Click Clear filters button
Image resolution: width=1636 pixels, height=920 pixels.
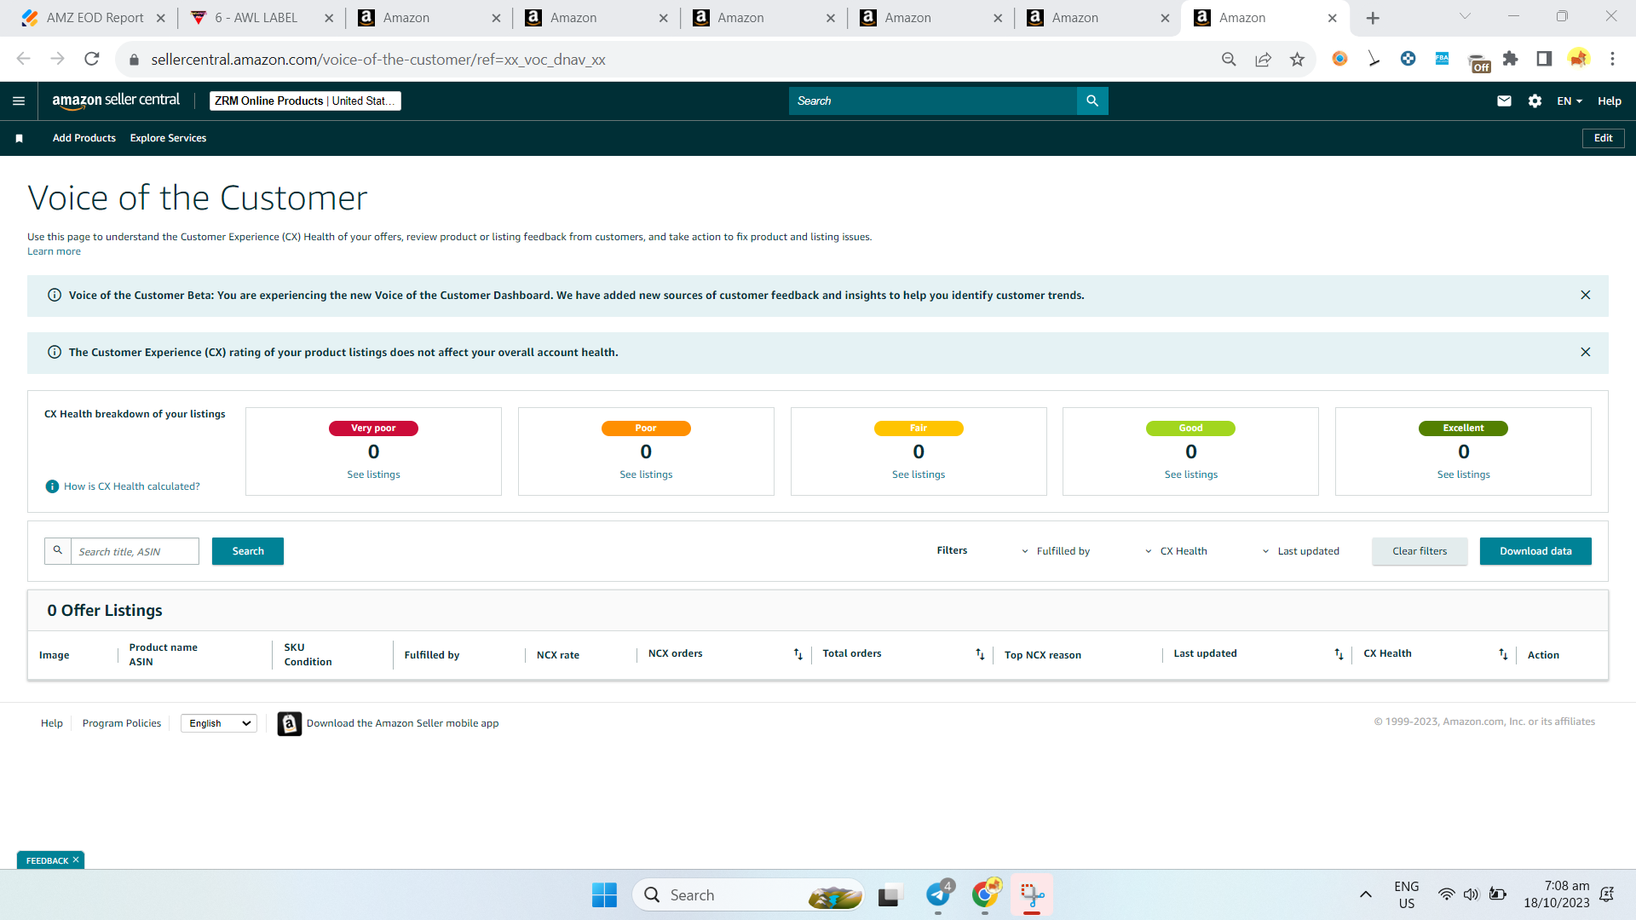click(x=1420, y=551)
